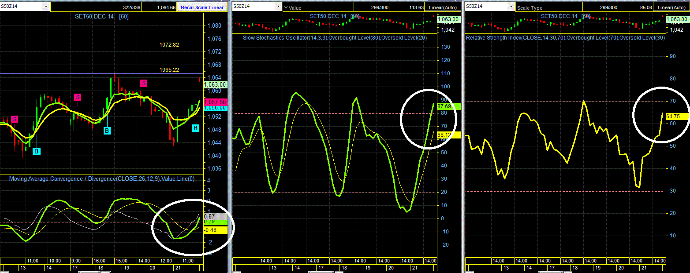Click the Scale Type field
Image resolution: width=690 pixels, height=273 pixels.
coord(549,7)
